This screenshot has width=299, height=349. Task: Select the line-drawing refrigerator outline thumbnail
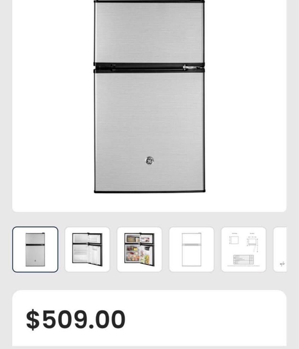[x=191, y=249]
